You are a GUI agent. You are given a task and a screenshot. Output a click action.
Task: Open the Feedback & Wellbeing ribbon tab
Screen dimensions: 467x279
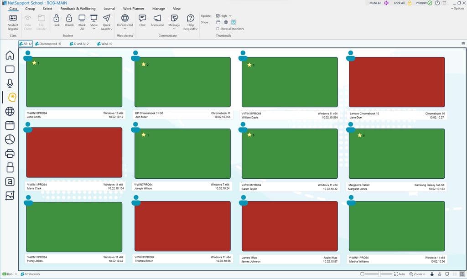78,9
